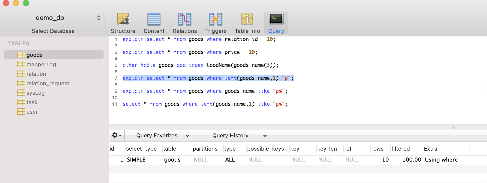The width and height of the screenshot is (487, 183).
Task: Open the Content view icon
Action: [154, 19]
